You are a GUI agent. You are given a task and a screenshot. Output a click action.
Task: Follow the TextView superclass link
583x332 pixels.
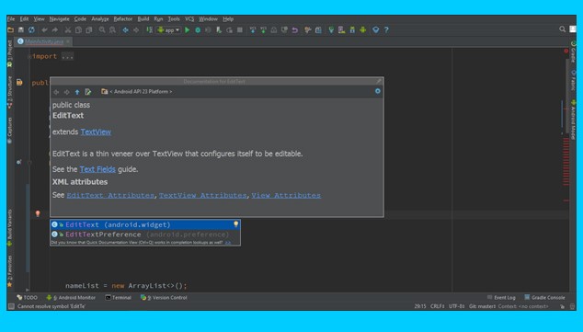pos(96,132)
